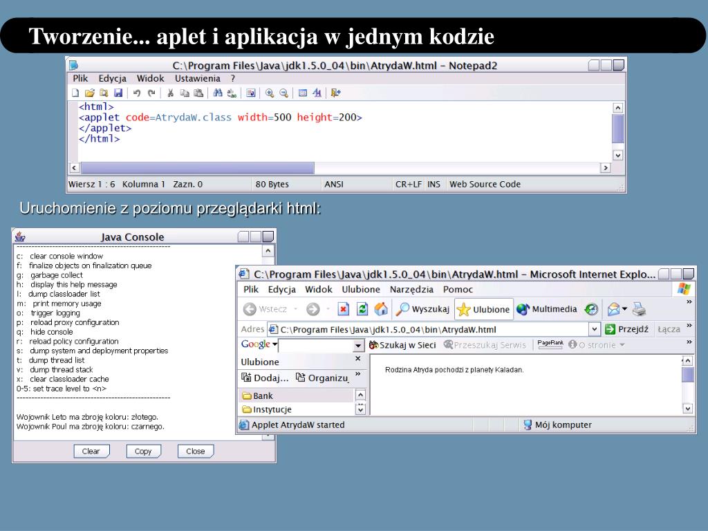Click Dodaj... in the Ulubione pane
This screenshot has height=531, width=708.
tap(265, 378)
